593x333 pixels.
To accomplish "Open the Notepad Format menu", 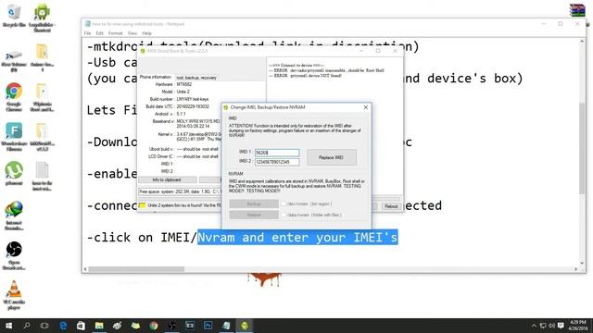I will click(x=115, y=33).
